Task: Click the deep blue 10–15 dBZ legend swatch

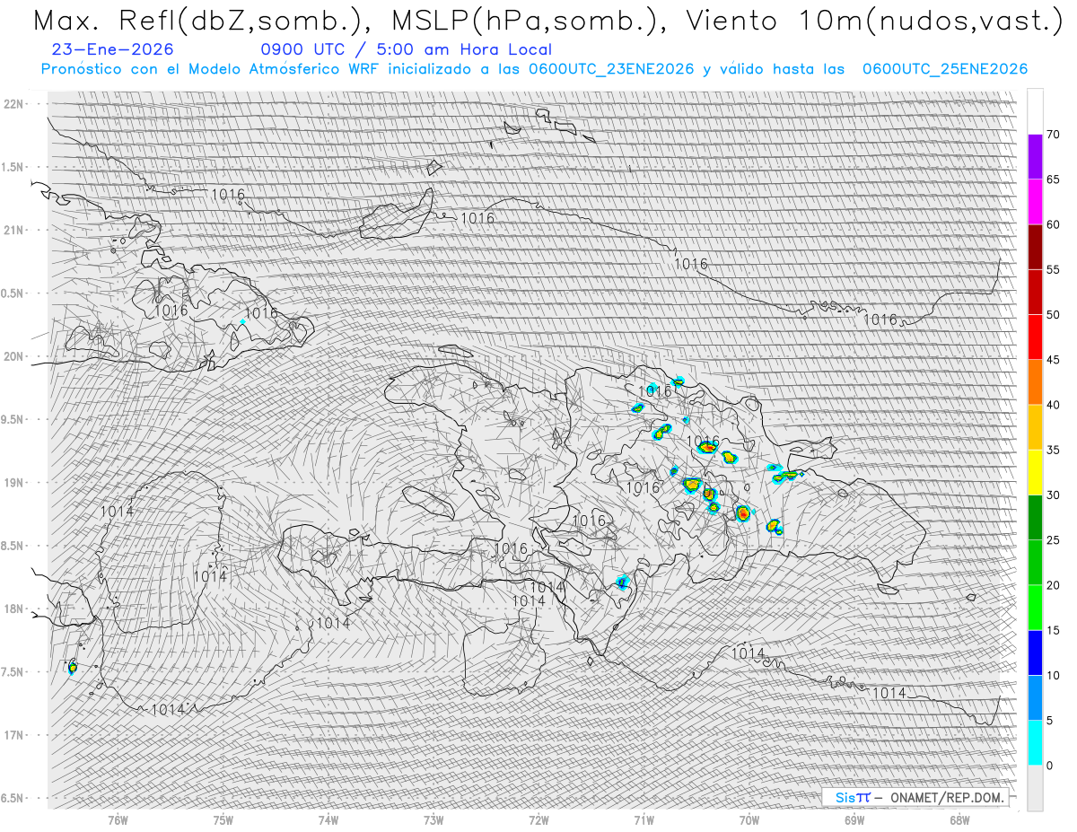Action: click(1035, 652)
